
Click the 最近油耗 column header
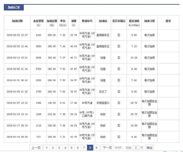click(134, 22)
